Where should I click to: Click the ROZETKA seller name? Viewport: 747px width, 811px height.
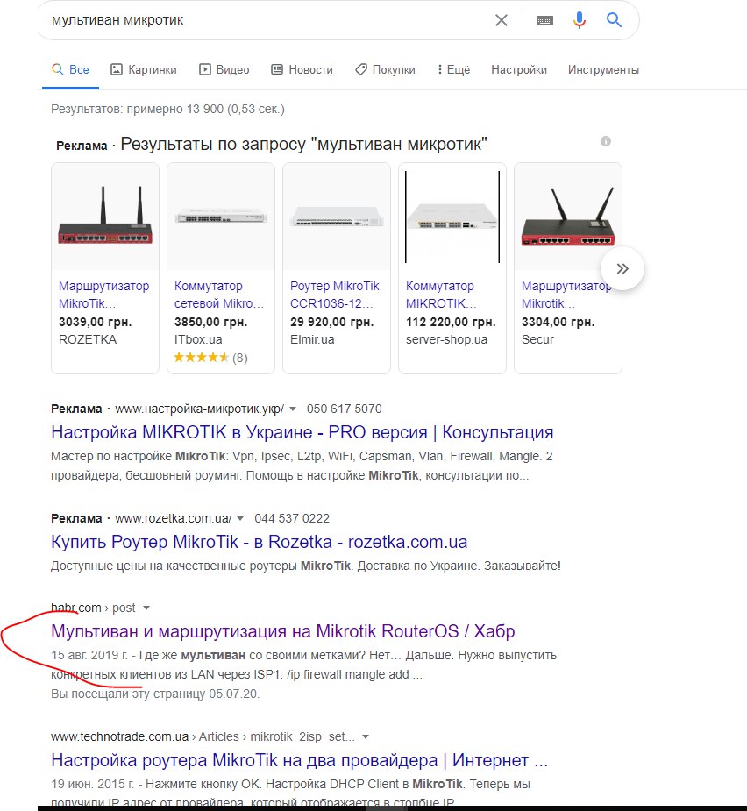click(x=88, y=340)
